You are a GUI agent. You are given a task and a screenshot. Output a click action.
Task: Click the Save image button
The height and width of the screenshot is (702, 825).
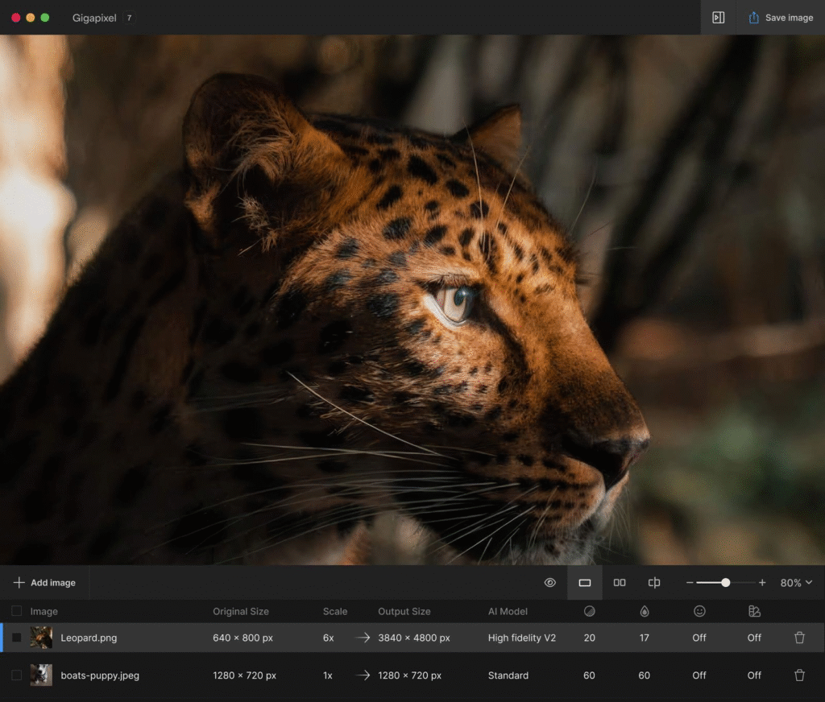tap(780, 18)
